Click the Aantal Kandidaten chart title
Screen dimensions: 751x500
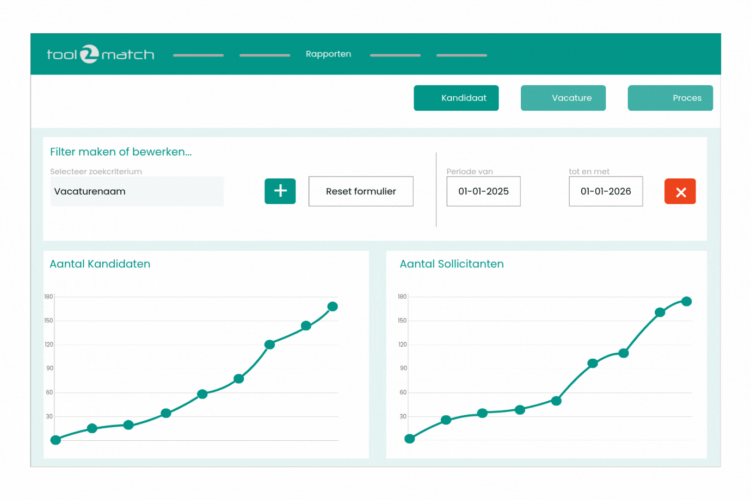100,264
